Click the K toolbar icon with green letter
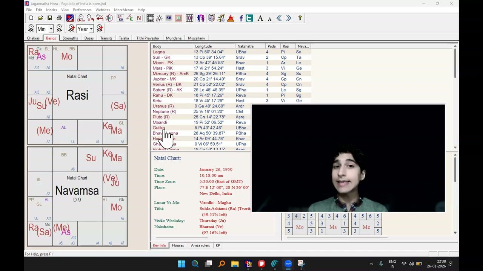The image size is (483, 271). point(129,18)
